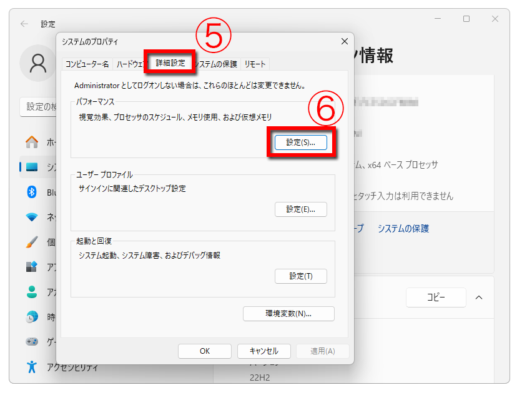Switch to the リモート tab
Viewport: 522px width, 395px height.
tap(255, 64)
